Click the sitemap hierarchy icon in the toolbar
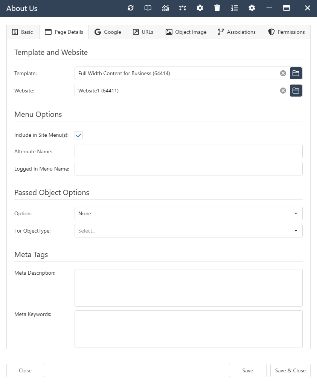The height and width of the screenshot is (384, 317). click(182, 8)
